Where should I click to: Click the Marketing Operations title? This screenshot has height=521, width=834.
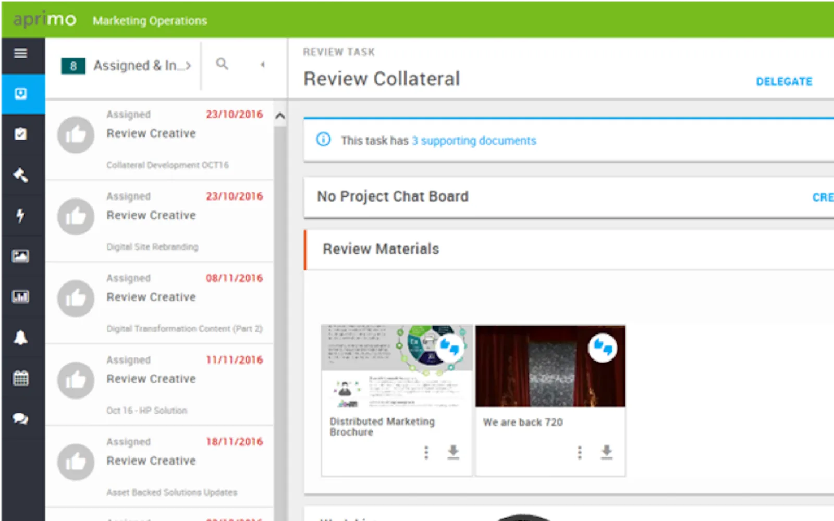(x=150, y=21)
